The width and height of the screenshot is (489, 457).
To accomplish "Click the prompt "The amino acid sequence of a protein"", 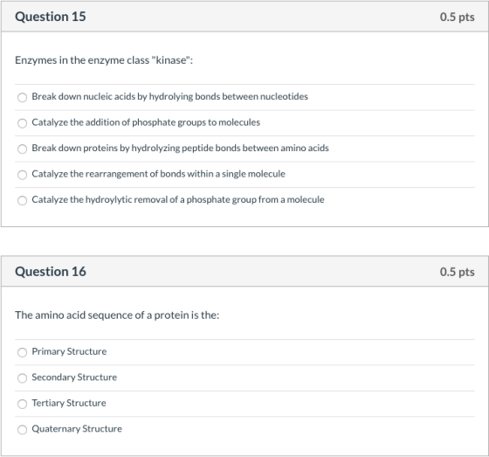I will pyautogui.click(x=117, y=315).
